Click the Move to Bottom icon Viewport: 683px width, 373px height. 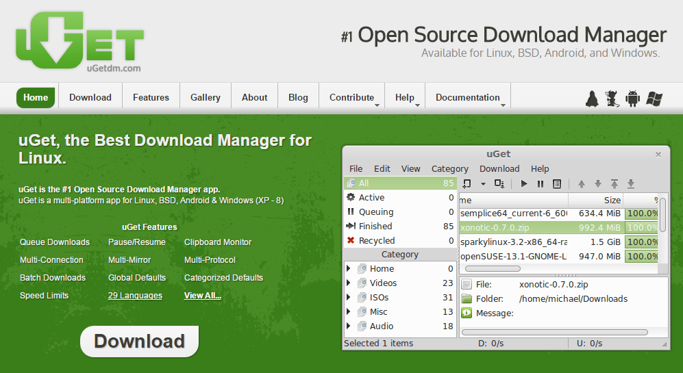[631, 183]
